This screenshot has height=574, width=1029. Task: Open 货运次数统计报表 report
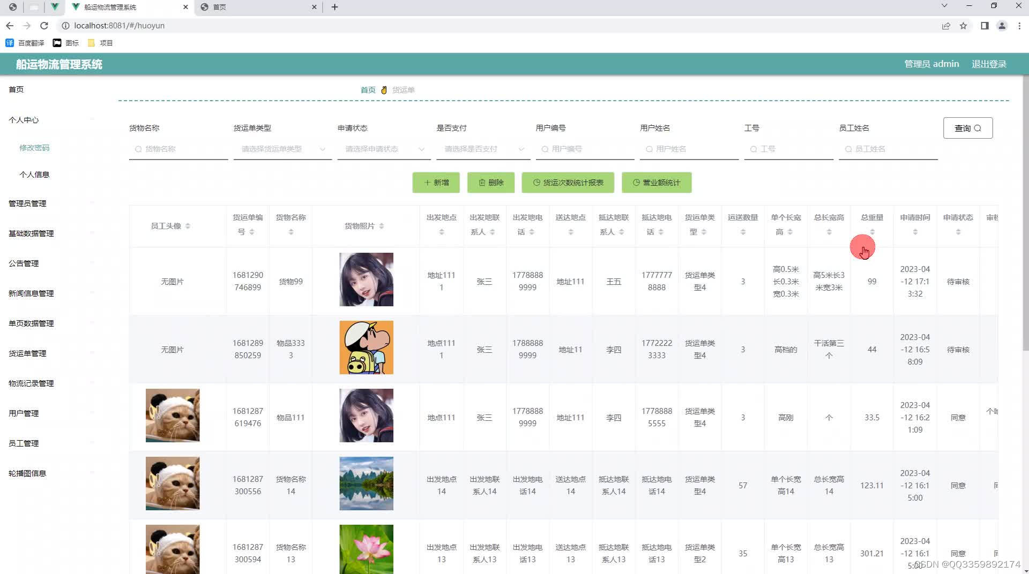568,183
